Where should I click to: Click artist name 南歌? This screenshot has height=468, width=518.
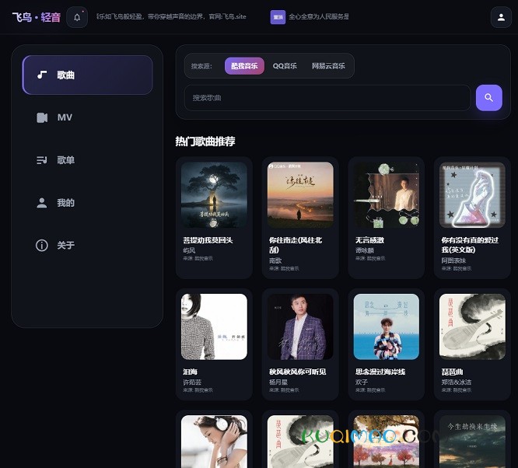pos(275,260)
